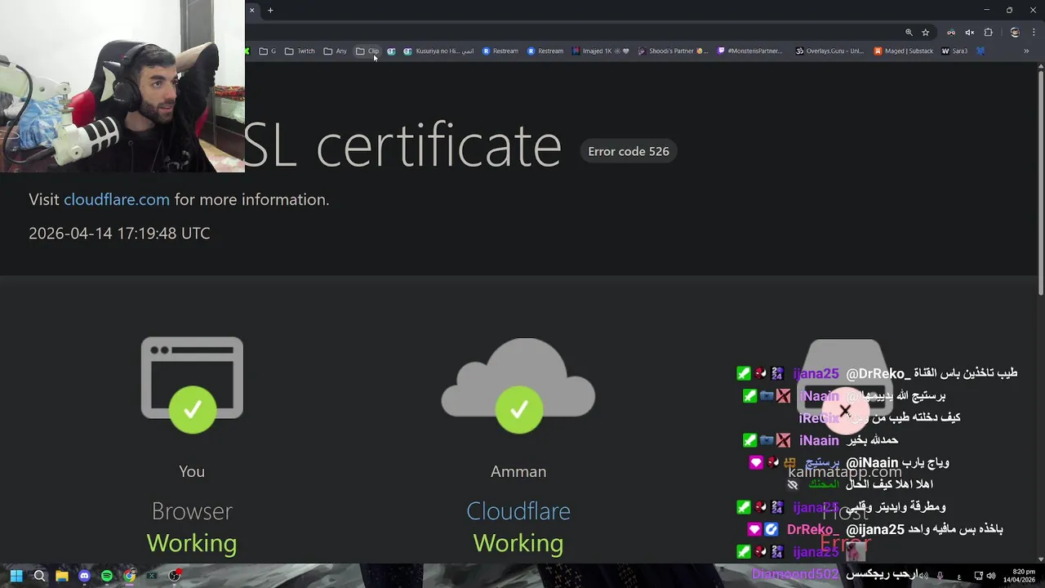The image size is (1045, 588).
Task: Show hidden bookmarks with the double-chevron
Action: [x=1026, y=51]
